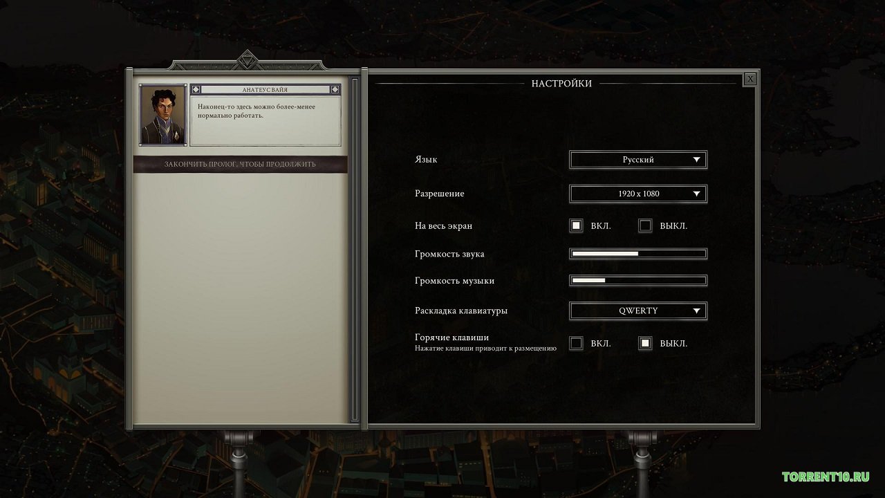Disable fullscreen with the ВЫКЛ. checkbox
Screen dimensions: 885x498
645,225
